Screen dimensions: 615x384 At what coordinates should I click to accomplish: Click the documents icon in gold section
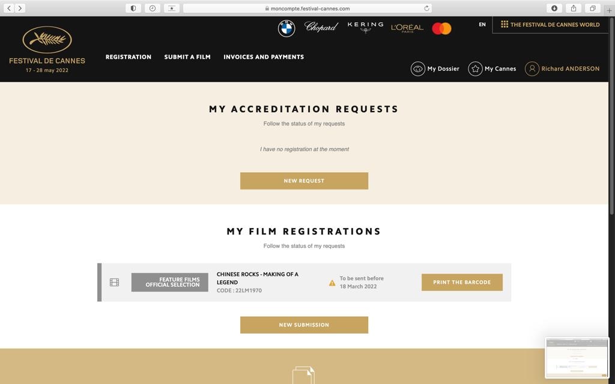tap(303, 376)
